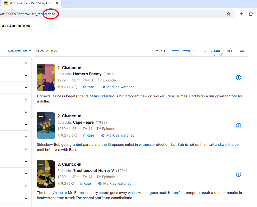
Task: Click the (1993) year next to Cape Feare
Action: (101, 122)
